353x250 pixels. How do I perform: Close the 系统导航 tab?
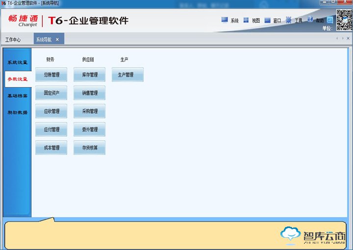coord(57,40)
